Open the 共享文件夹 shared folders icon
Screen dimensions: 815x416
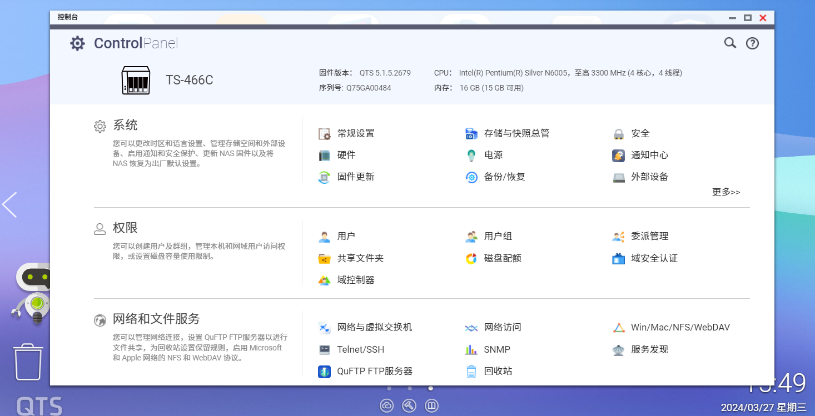324,259
